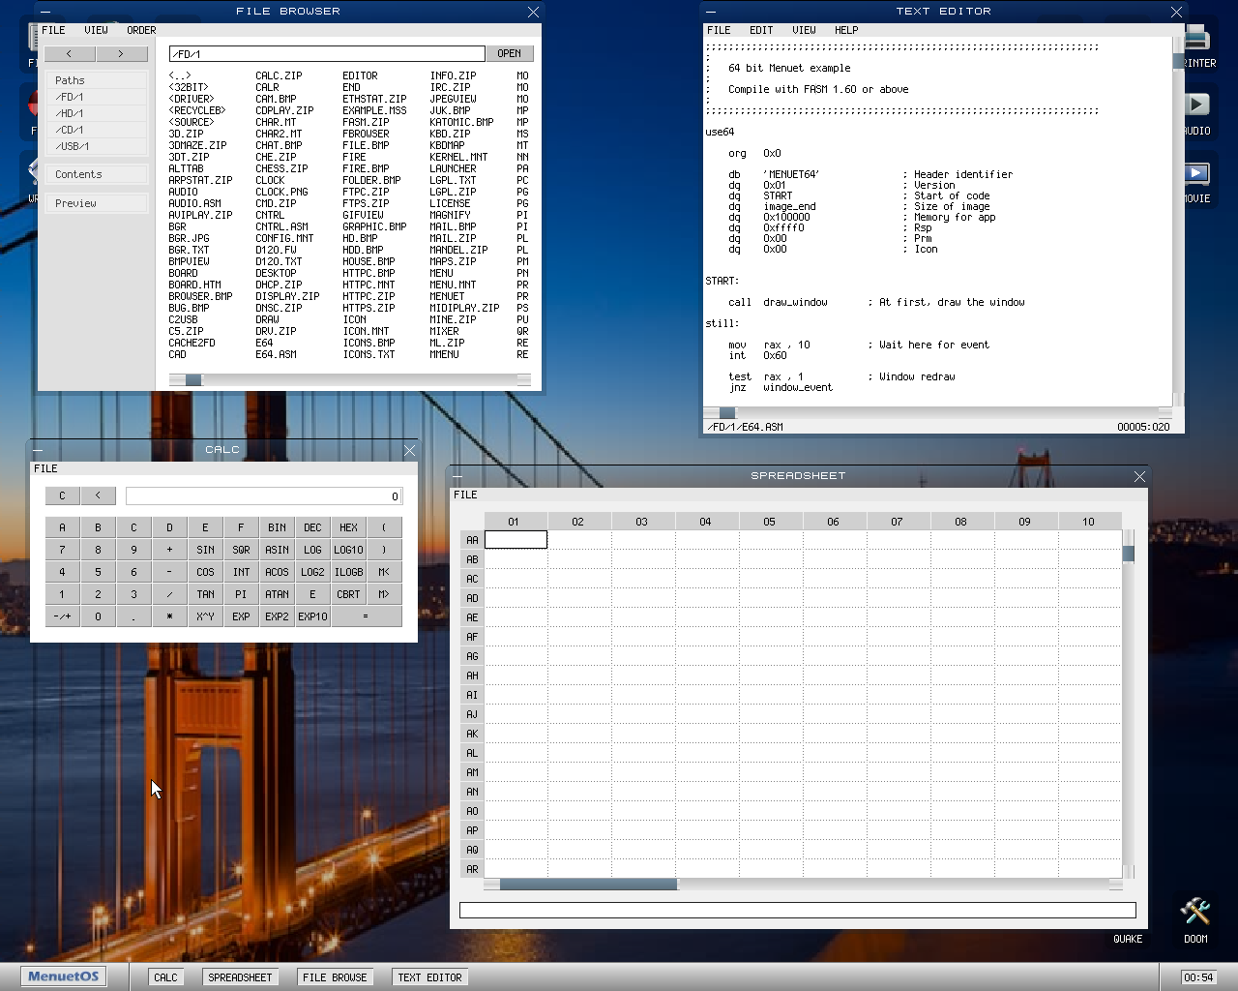
Task: Switch the calculator to BIN mode
Action: coord(277,527)
